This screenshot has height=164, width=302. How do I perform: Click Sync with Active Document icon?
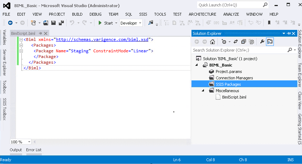pyautogui.click(x=236, y=42)
